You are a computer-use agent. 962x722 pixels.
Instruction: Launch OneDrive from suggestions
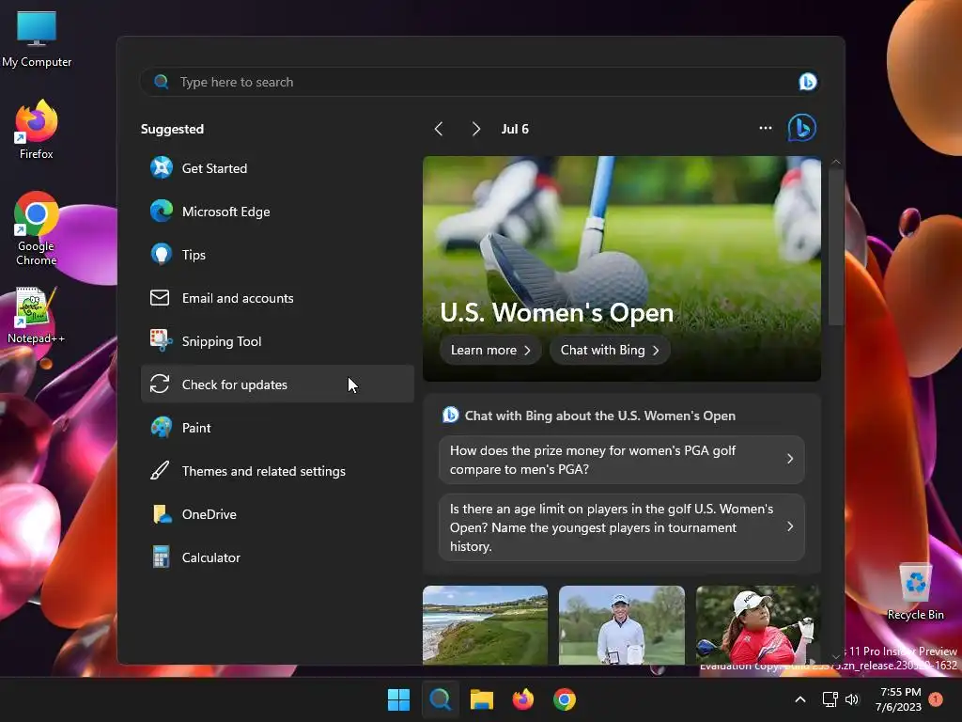(277, 514)
